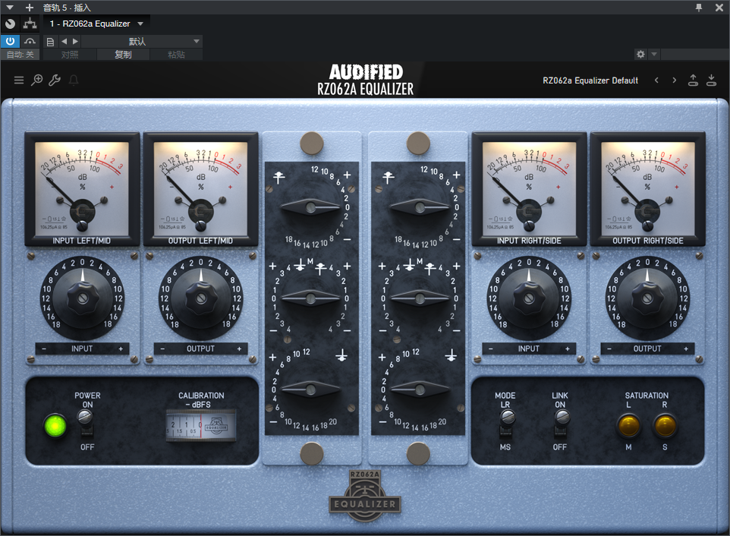Viewport: 730px width, 536px height.
Task: Click the 复制 copy button
Action: (x=124, y=55)
